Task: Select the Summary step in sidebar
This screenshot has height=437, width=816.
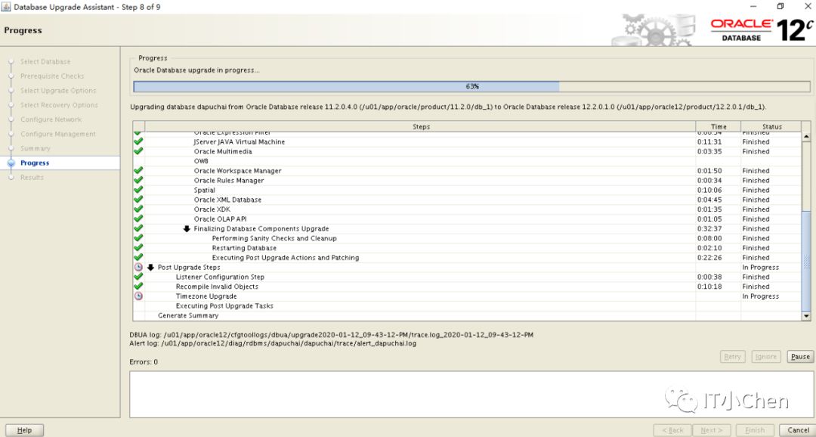Action: (36, 148)
